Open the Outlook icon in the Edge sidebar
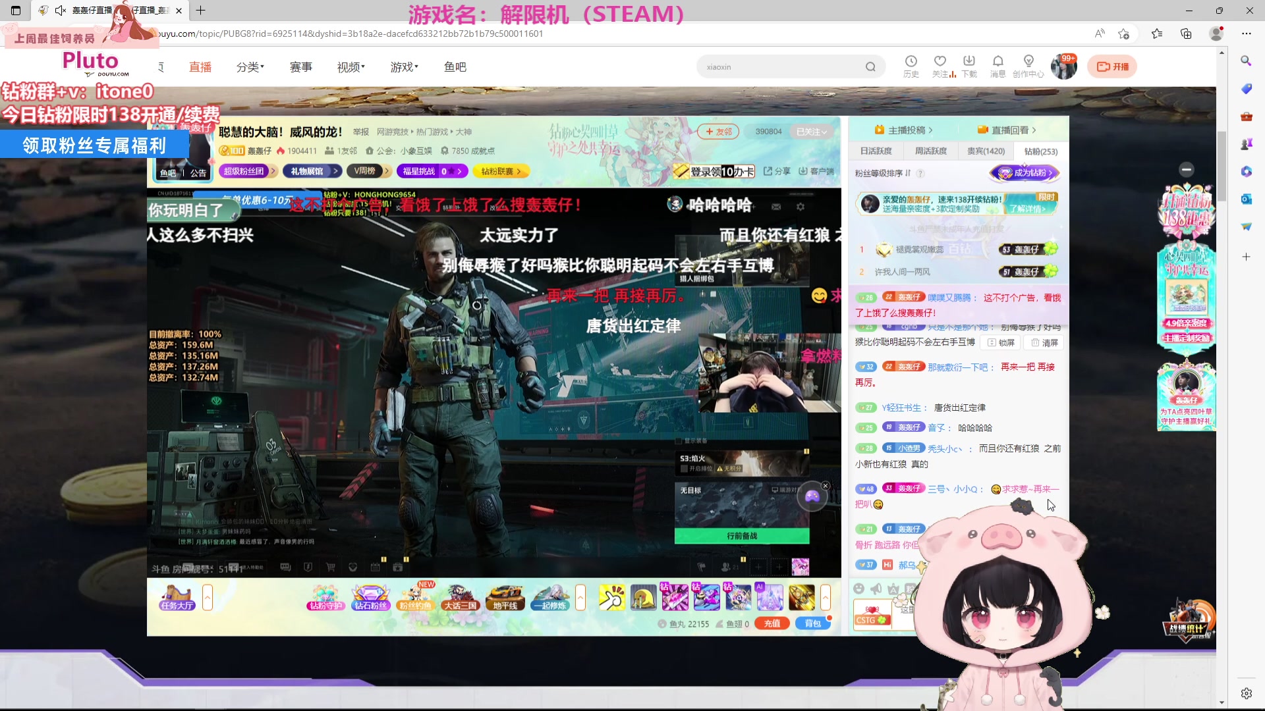Image resolution: width=1265 pixels, height=711 pixels. pyautogui.click(x=1246, y=199)
